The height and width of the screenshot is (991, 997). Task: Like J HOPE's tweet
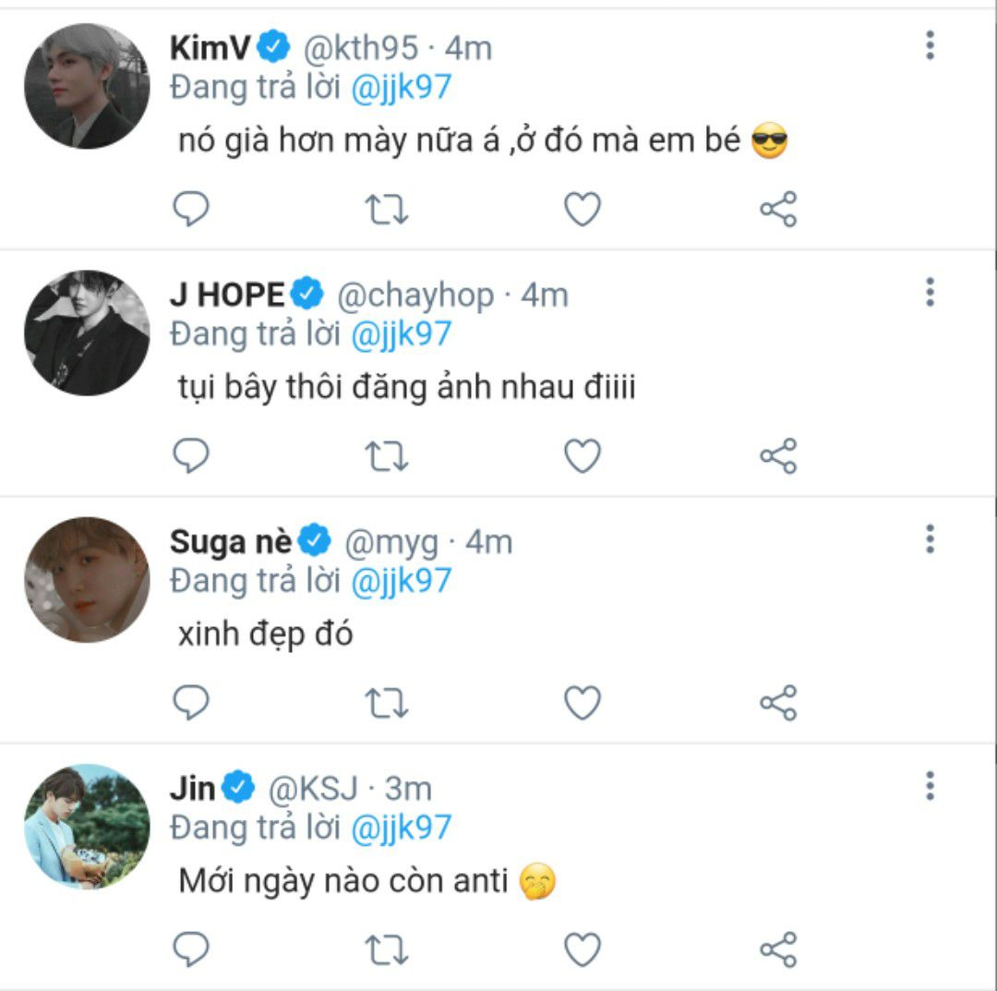pyautogui.click(x=583, y=456)
